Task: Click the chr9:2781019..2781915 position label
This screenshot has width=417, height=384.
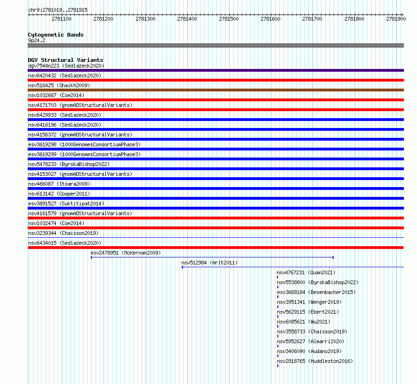Action: (58, 10)
